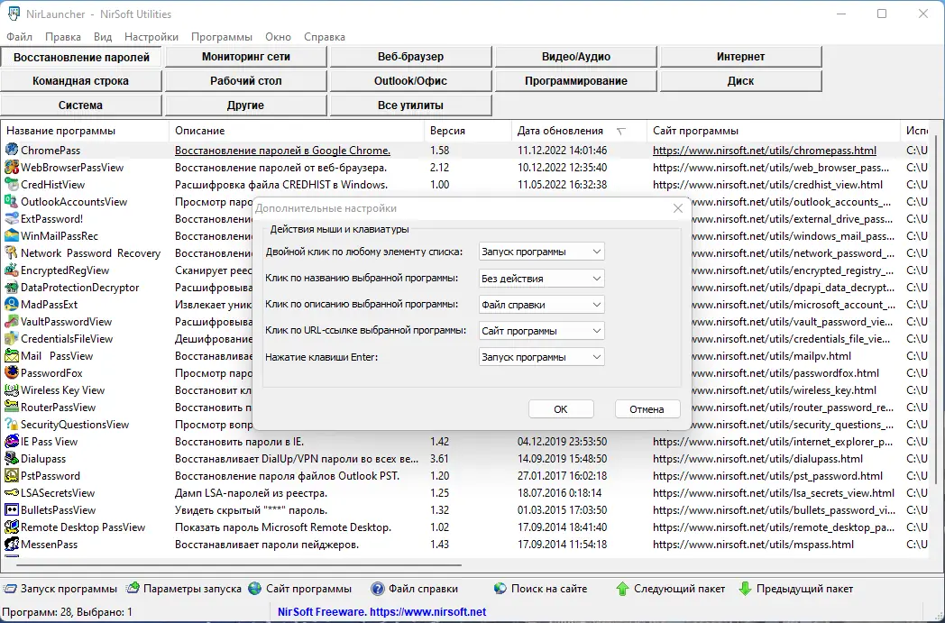The height and width of the screenshot is (623, 945).
Task: Click the IE Pass View icon
Action: (x=12, y=441)
